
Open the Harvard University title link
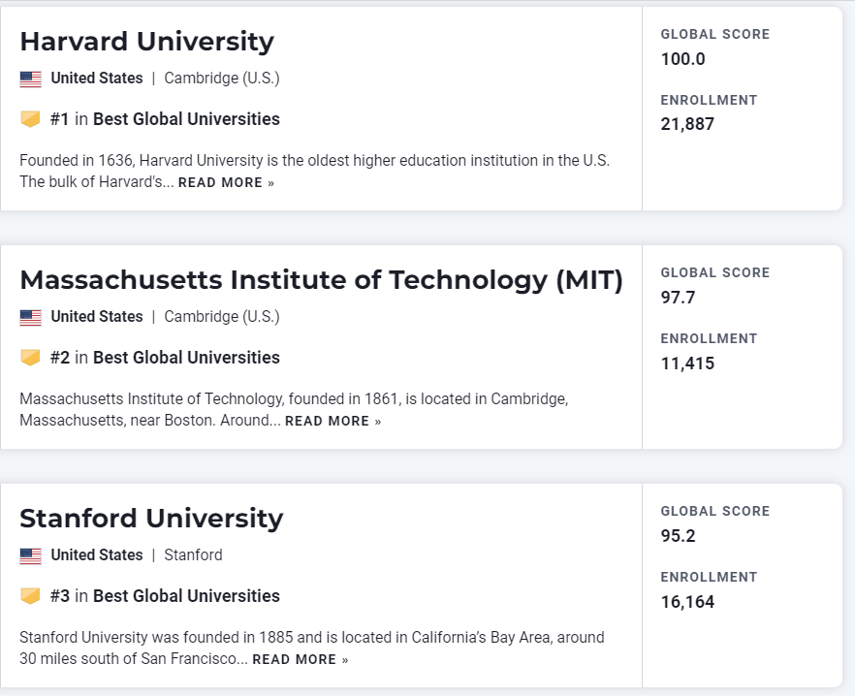[146, 42]
